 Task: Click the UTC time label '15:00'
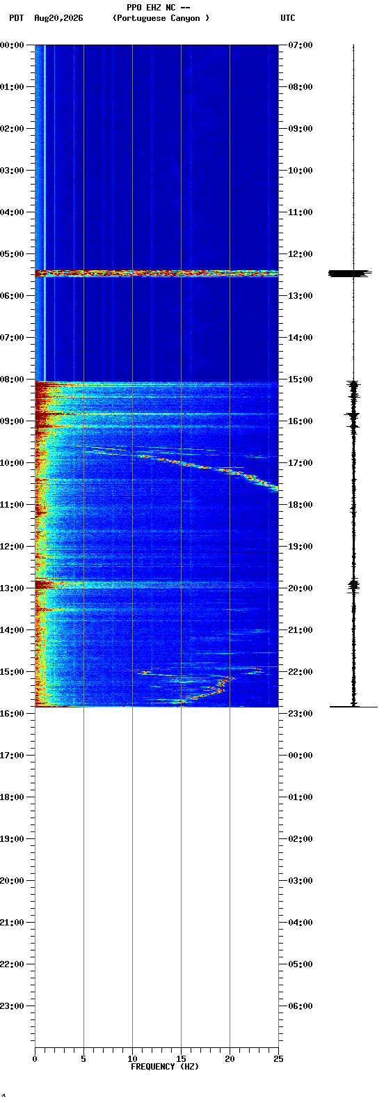(301, 380)
